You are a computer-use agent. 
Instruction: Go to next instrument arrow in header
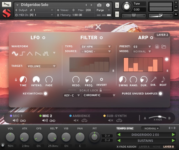pos(91,5)
